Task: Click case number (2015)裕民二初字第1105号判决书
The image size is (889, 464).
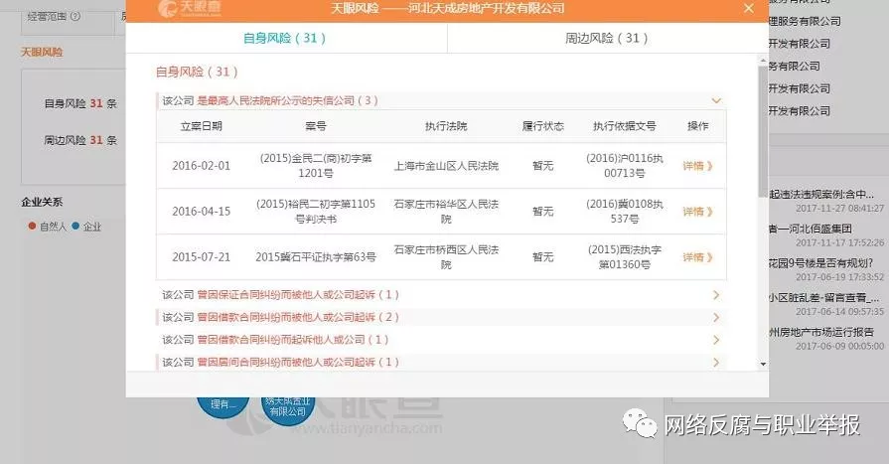Action: point(316,211)
